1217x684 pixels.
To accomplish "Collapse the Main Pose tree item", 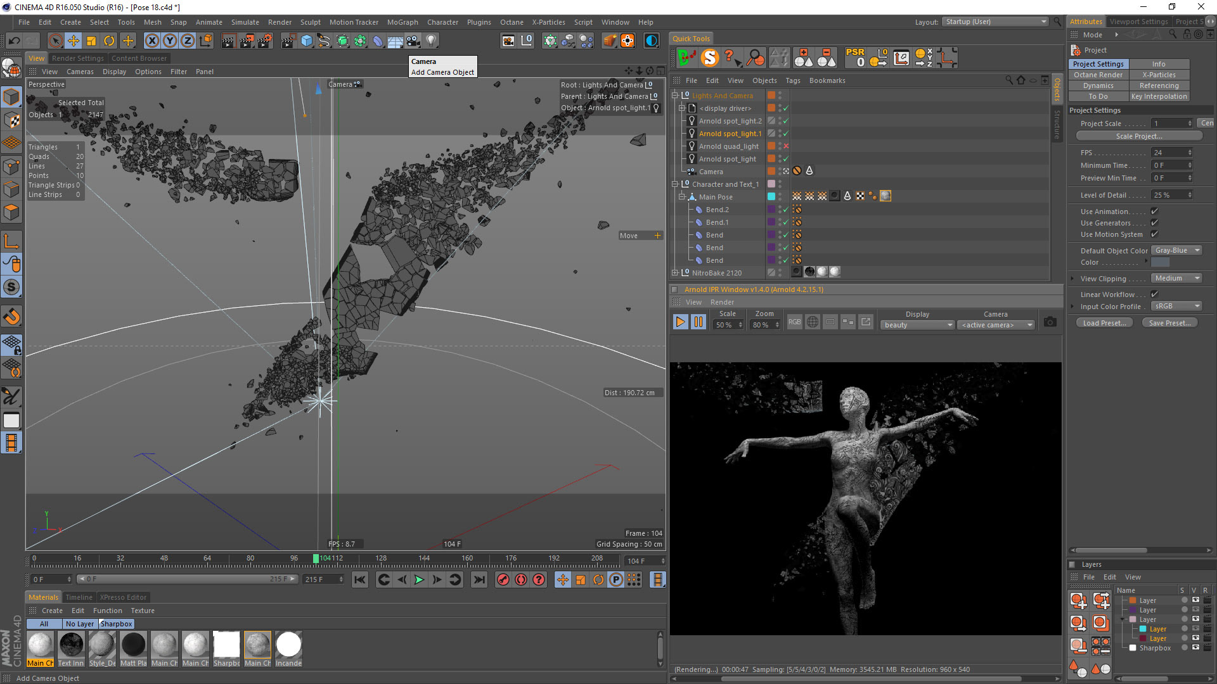I will tap(682, 197).
